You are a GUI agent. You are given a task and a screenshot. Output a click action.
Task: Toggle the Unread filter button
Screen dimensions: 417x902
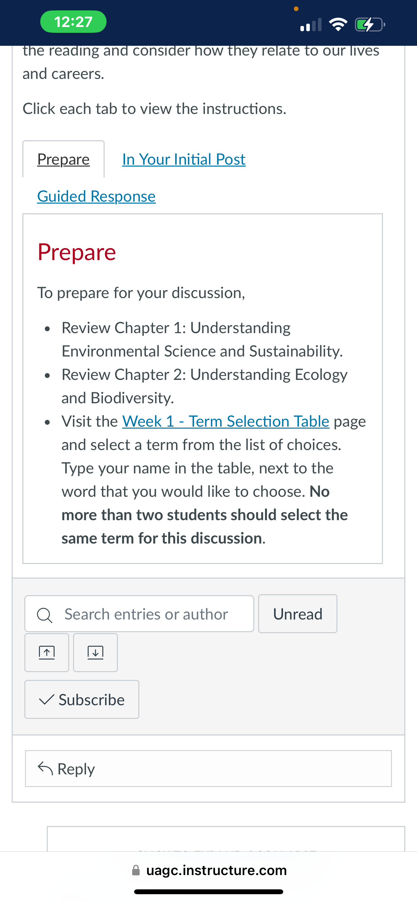pyautogui.click(x=297, y=614)
